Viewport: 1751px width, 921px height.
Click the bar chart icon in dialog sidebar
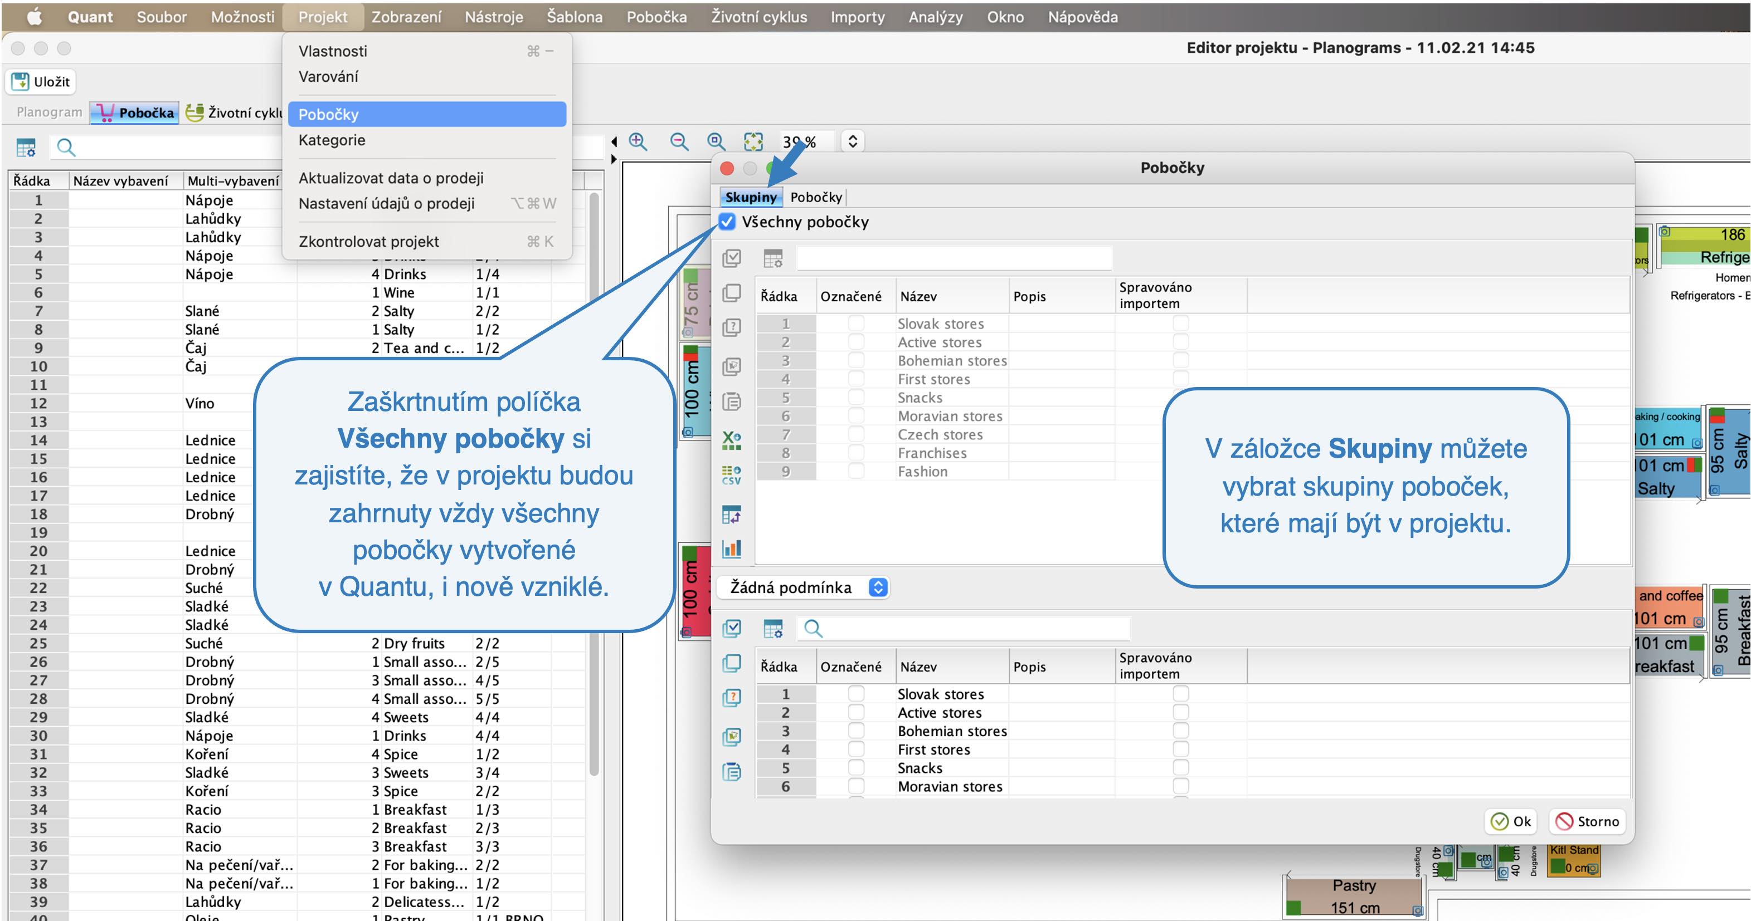tap(731, 548)
